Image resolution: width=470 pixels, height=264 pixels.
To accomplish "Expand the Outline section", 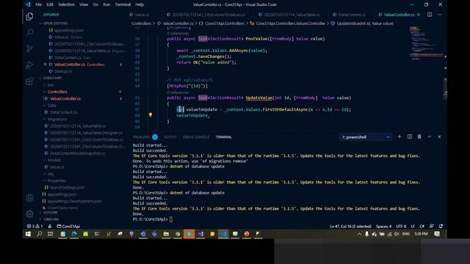I will [50, 213].
